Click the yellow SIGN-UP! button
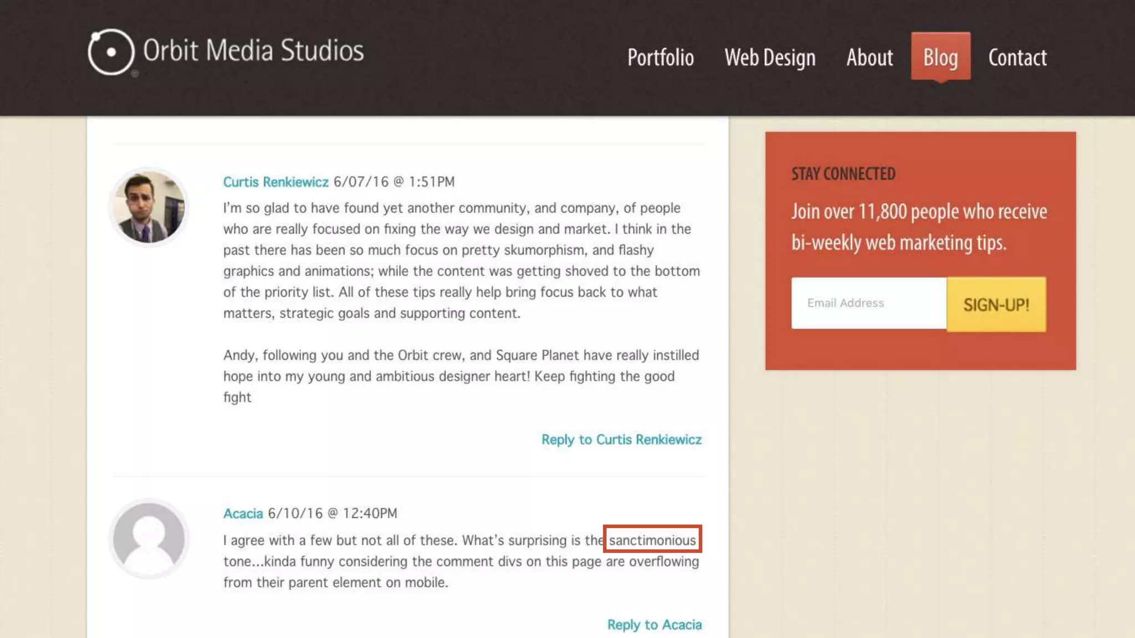This screenshot has width=1135, height=638. coord(996,305)
